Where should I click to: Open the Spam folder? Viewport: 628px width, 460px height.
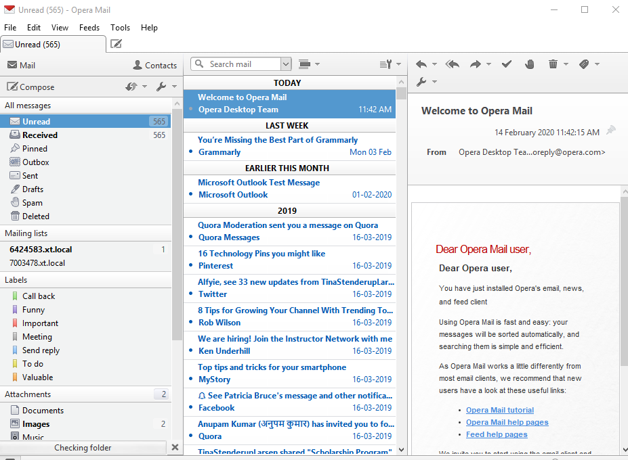coord(86,203)
